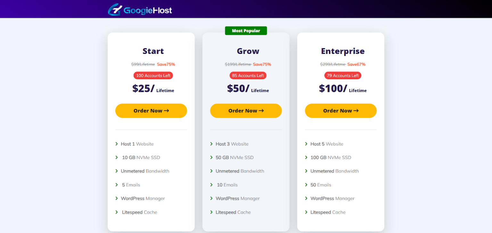Click the GoogieHost logo in the header
Screen dimensions: 492x233
point(140,10)
